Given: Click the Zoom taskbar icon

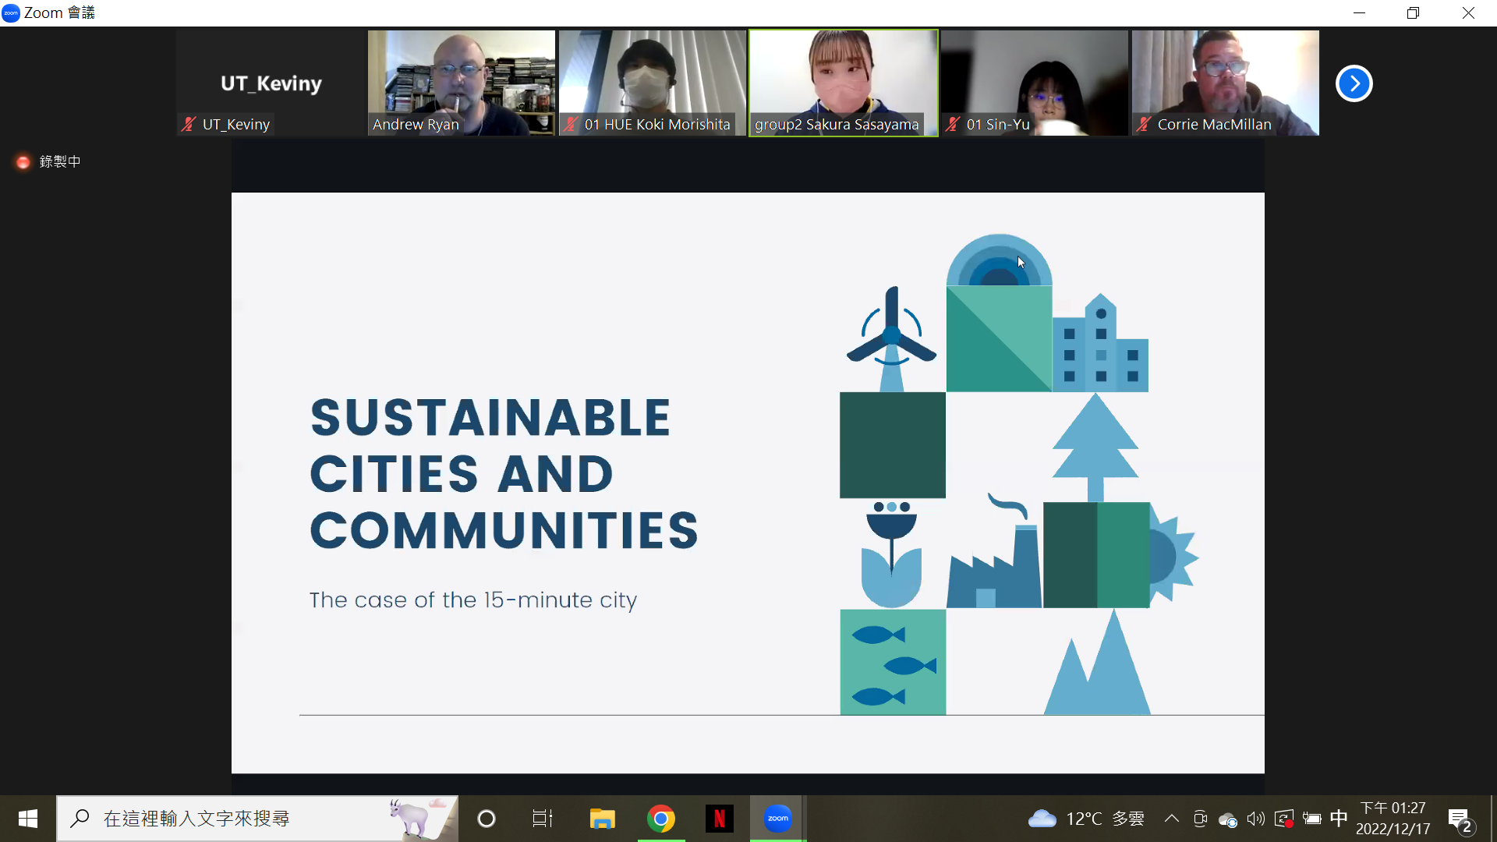Looking at the screenshot, I should (x=777, y=819).
